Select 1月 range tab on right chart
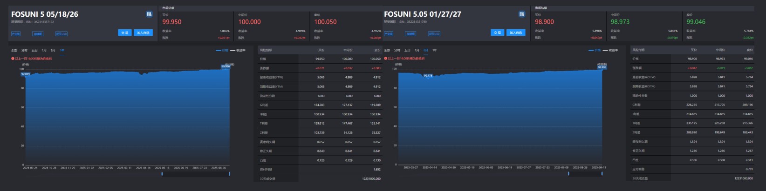The image size is (766, 191). coord(417,50)
